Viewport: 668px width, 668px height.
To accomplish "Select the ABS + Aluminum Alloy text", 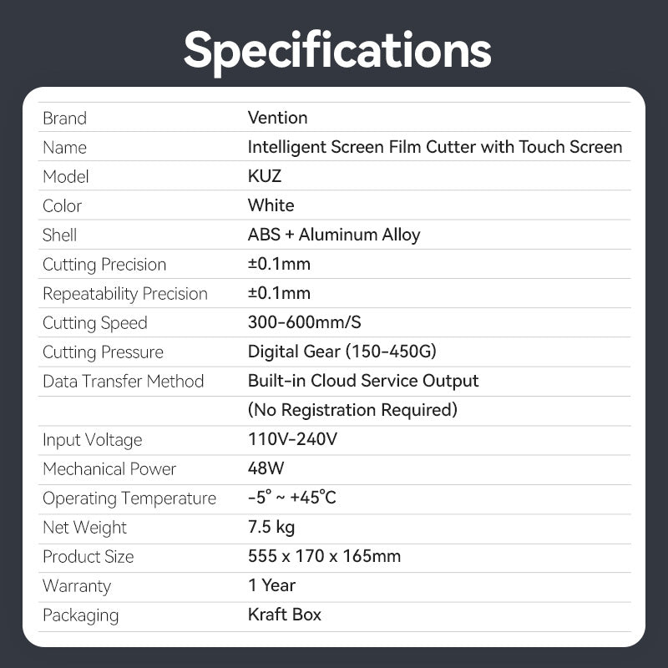I will click(333, 235).
